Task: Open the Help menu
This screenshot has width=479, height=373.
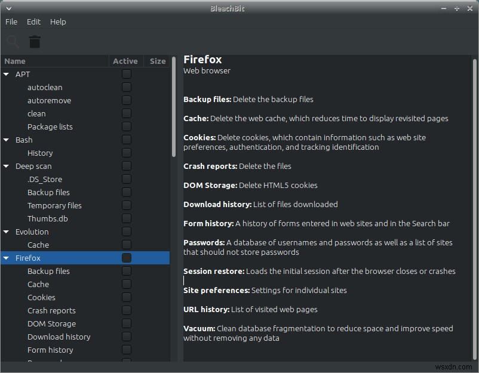Action: [x=58, y=21]
